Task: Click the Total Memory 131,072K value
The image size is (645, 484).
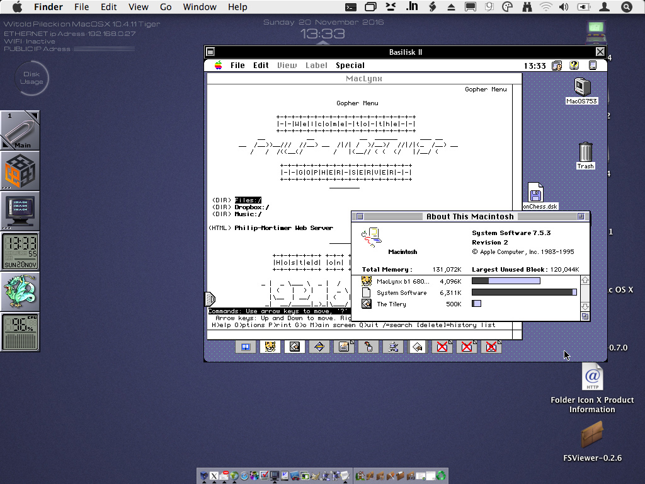Action: tap(447, 270)
